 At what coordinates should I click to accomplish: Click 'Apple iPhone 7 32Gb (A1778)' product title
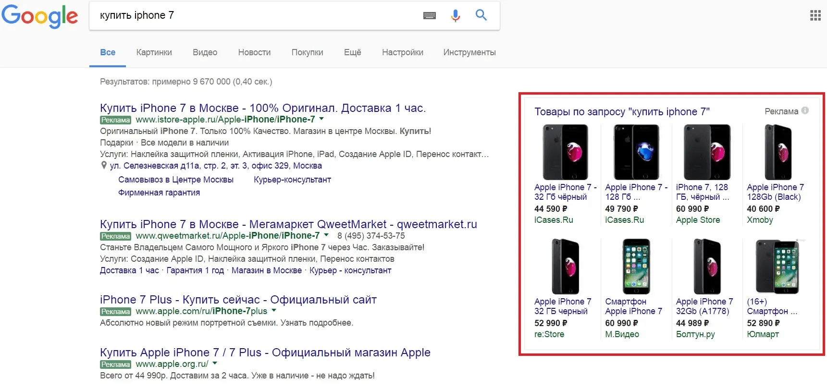(704, 306)
